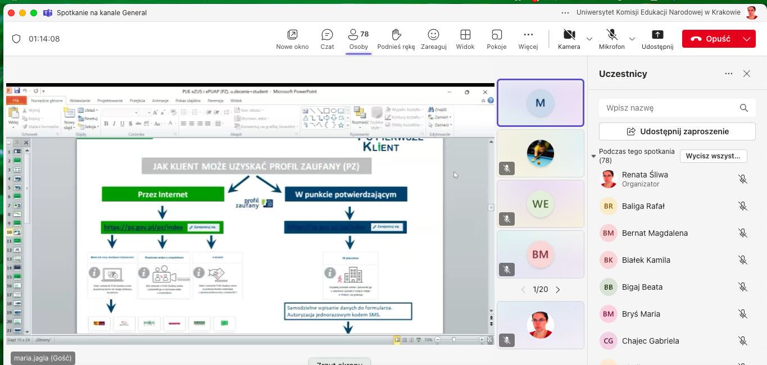Open Pokoje breakout rooms
This screenshot has width=767, height=365.
[496, 39]
